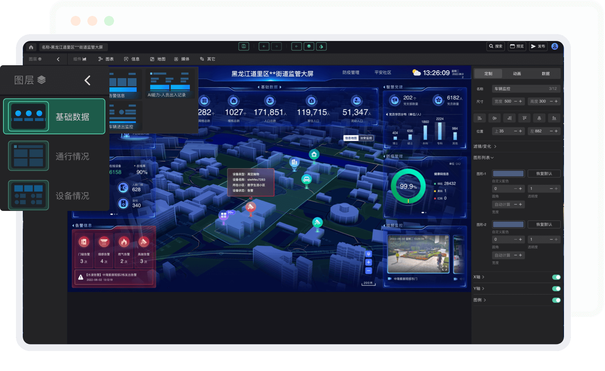The image size is (605, 371).
Task: Undo with the left arrow beside the save icon
Action: tap(264, 46)
